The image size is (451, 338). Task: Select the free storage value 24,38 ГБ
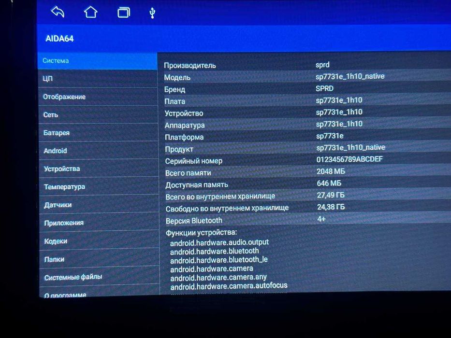point(331,207)
